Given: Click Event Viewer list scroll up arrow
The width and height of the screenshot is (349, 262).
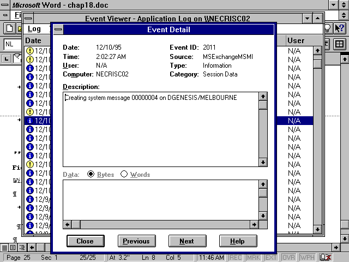Looking at the screenshot, I should (x=317, y=51).
